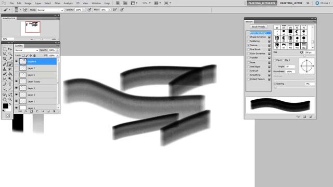Select the Move tool
This screenshot has height=187, width=333.
10,49
